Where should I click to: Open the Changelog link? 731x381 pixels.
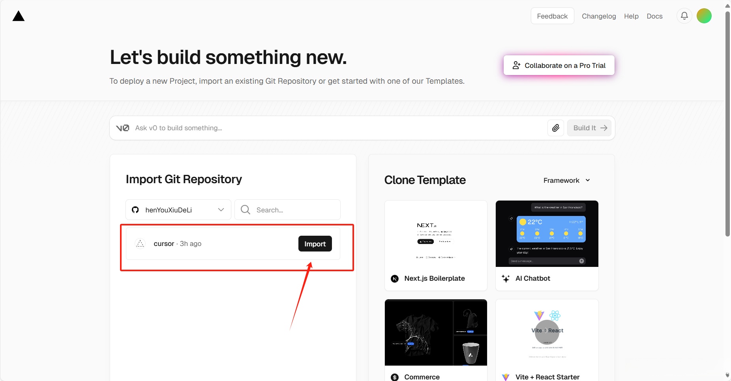599,16
